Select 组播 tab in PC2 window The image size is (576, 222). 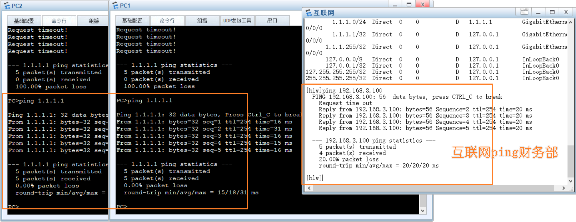click(94, 21)
